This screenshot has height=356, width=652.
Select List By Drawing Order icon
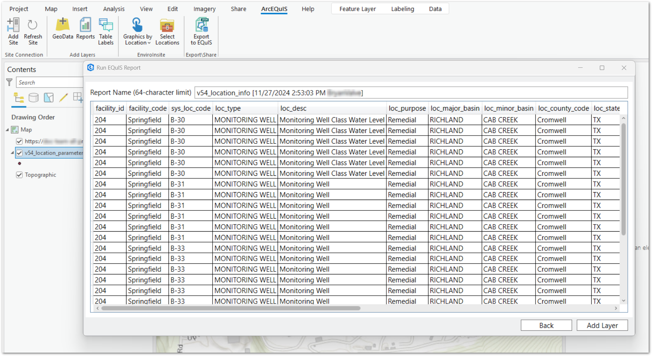19,98
